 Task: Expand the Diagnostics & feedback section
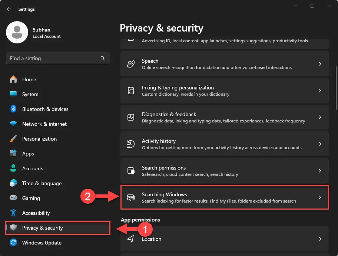point(225,117)
